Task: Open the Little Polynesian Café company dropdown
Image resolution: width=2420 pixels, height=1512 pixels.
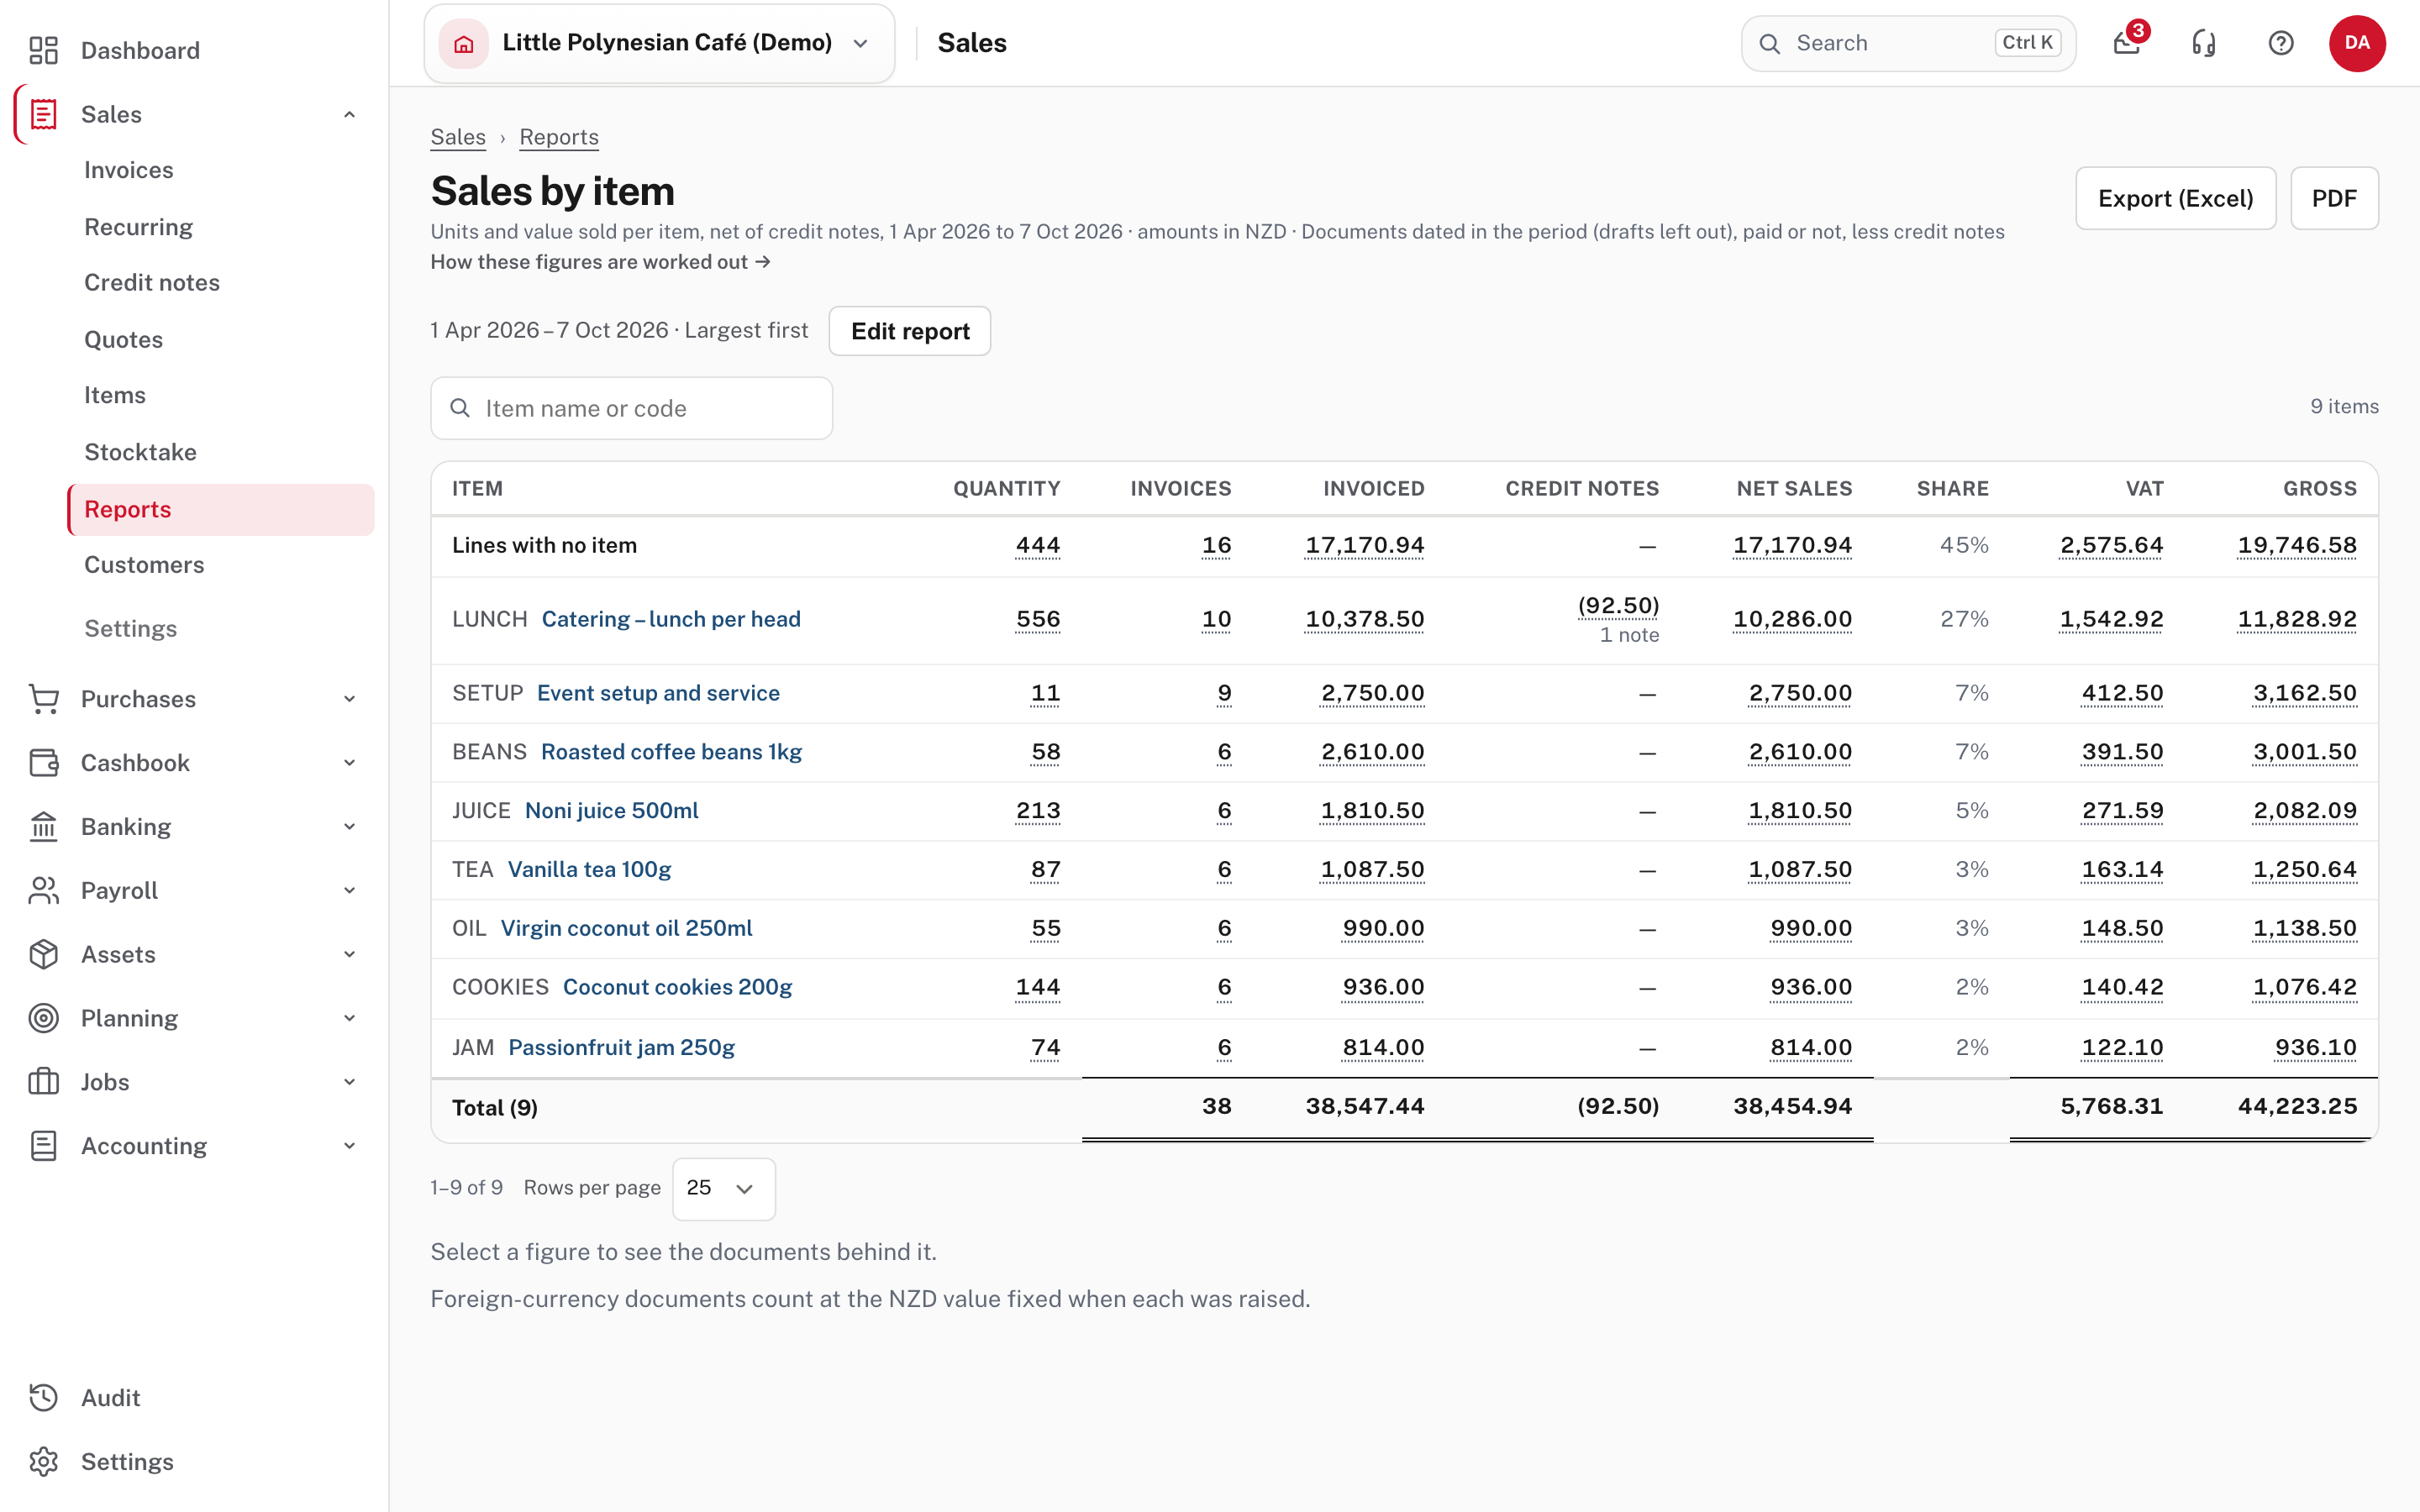Action: pyautogui.click(x=659, y=43)
